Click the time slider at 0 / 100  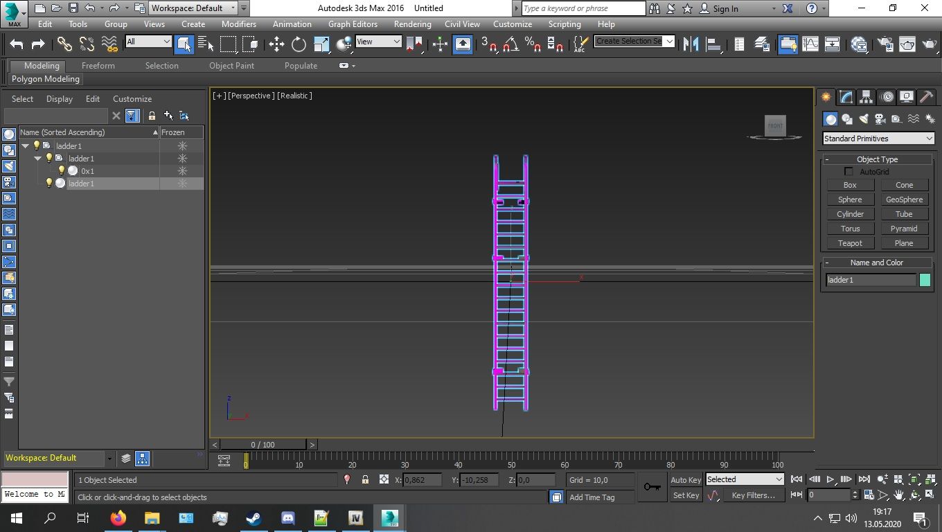[263, 445]
